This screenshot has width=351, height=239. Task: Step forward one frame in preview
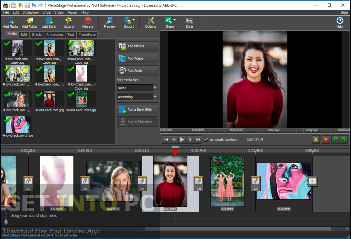[190, 139]
